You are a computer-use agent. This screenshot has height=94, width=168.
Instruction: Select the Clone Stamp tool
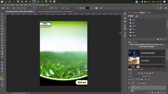(2, 40)
